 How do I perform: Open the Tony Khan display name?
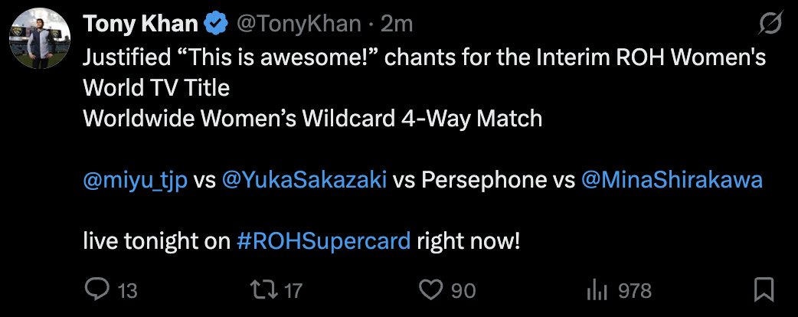140,25
